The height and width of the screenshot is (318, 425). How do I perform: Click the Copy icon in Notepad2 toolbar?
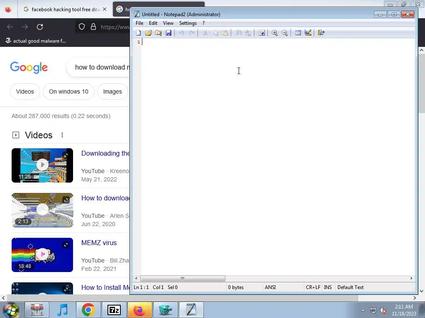pyautogui.click(x=215, y=33)
